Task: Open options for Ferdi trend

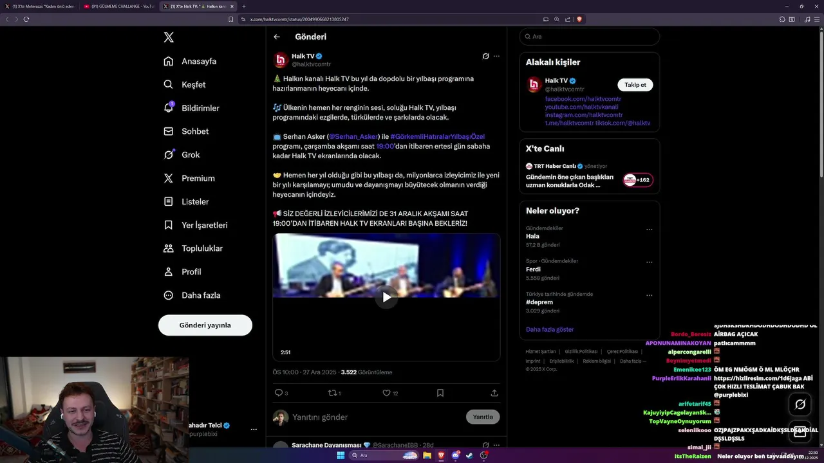Action: pyautogui.click(x=650, y=262)
